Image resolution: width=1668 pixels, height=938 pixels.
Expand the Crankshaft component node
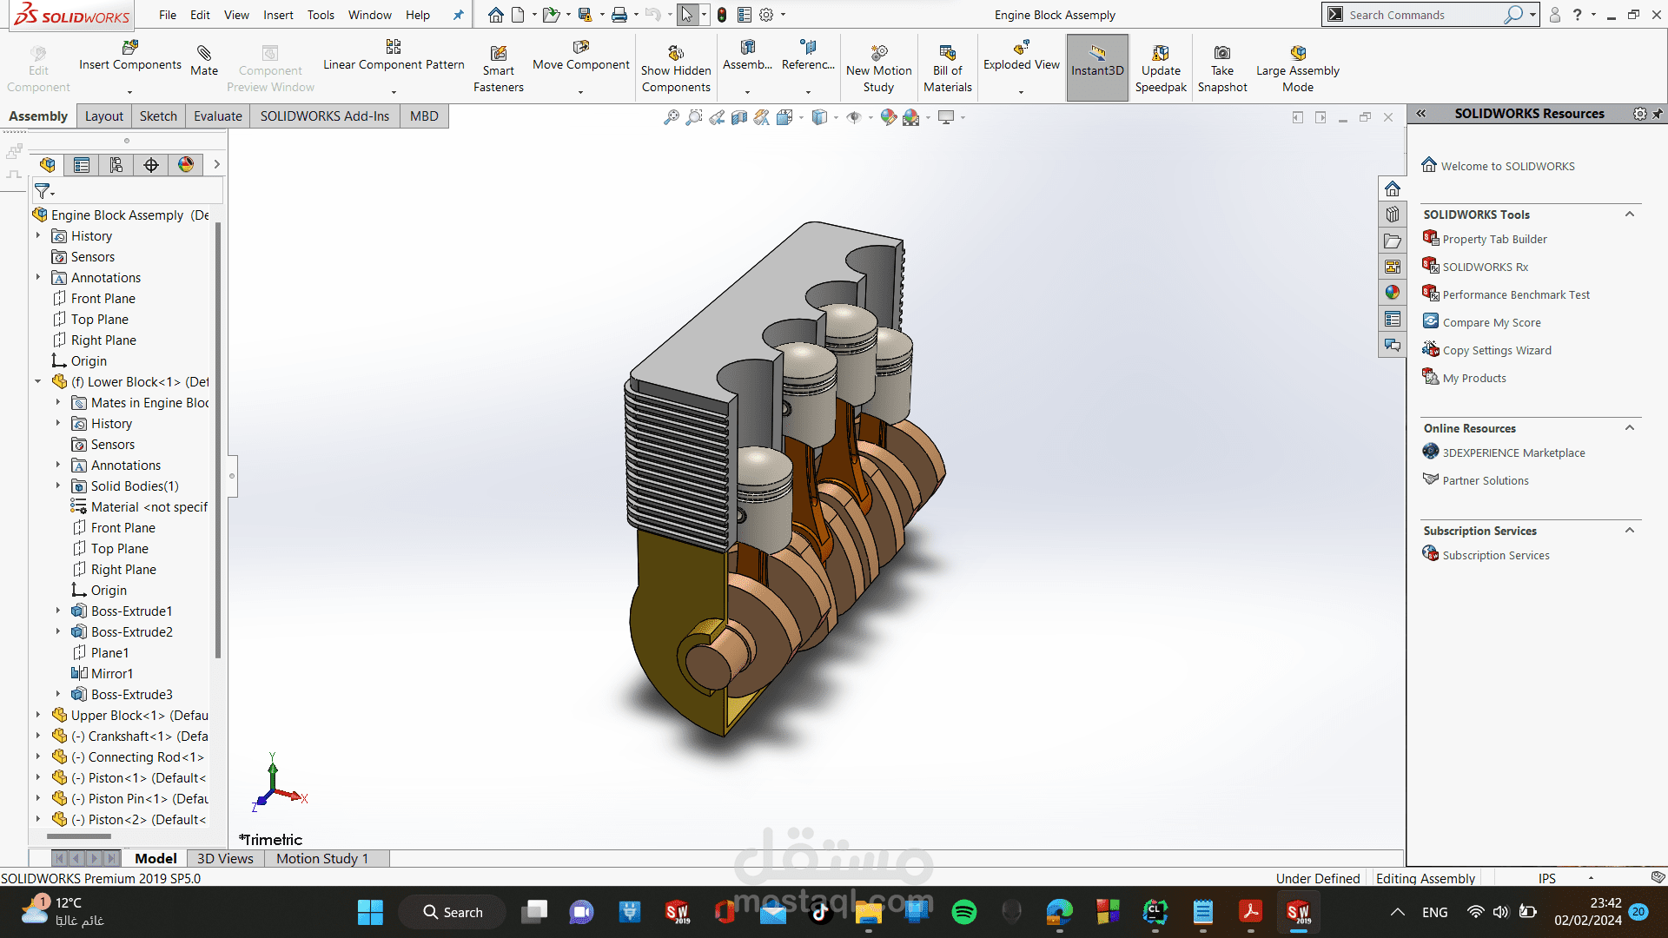pos(38,736)
